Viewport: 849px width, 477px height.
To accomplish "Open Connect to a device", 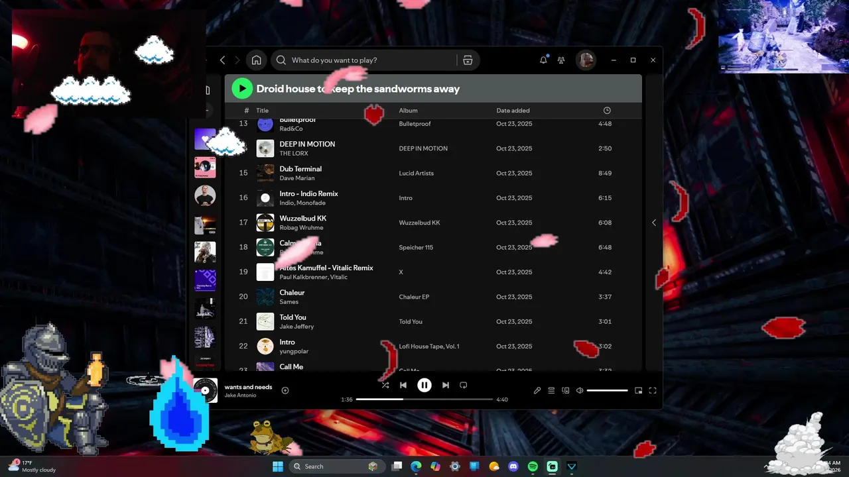I will (566, 391).
